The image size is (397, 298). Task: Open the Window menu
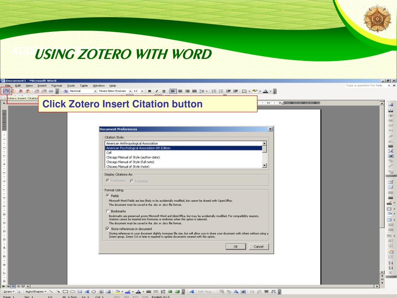[x=99, y=86]
